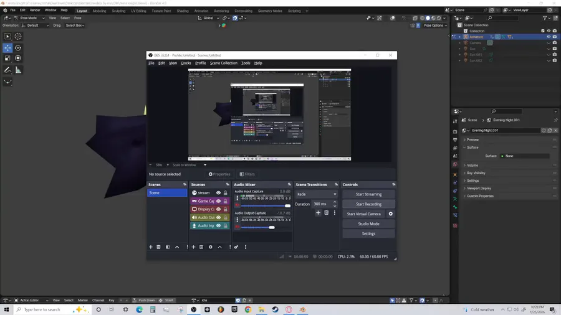Select the Breakdowner pose tool in Blender
This screenshot has height=315, width=561.
pos(7,82)
